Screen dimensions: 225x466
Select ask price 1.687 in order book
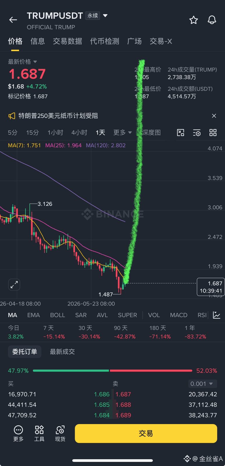tap(123, 394)
